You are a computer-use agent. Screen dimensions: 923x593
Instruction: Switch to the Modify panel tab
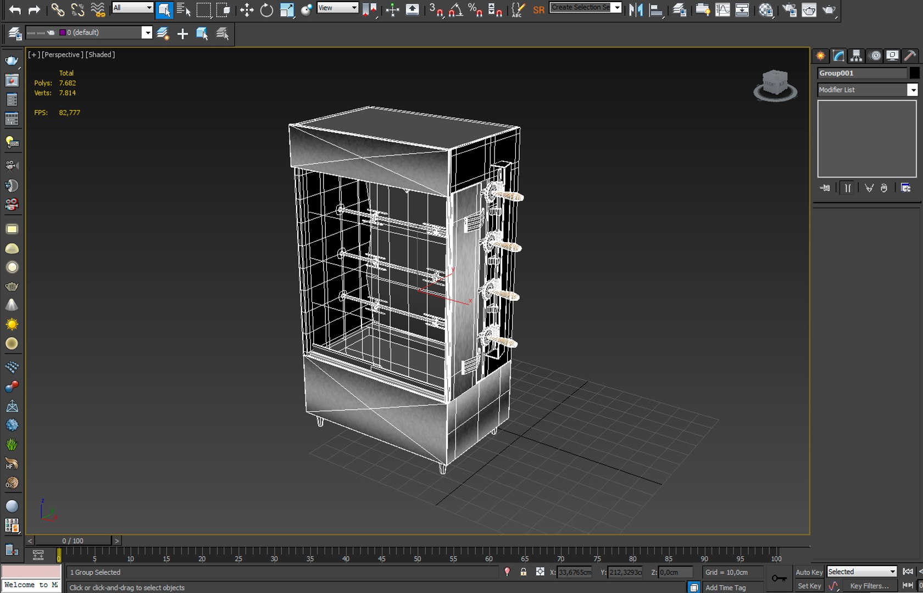pos(838,55)
